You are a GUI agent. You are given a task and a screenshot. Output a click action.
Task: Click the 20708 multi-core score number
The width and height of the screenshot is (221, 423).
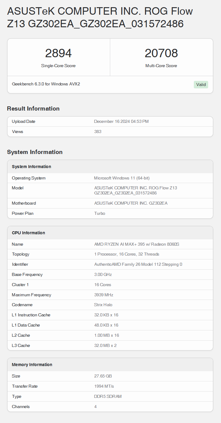(x=161, y=53)
